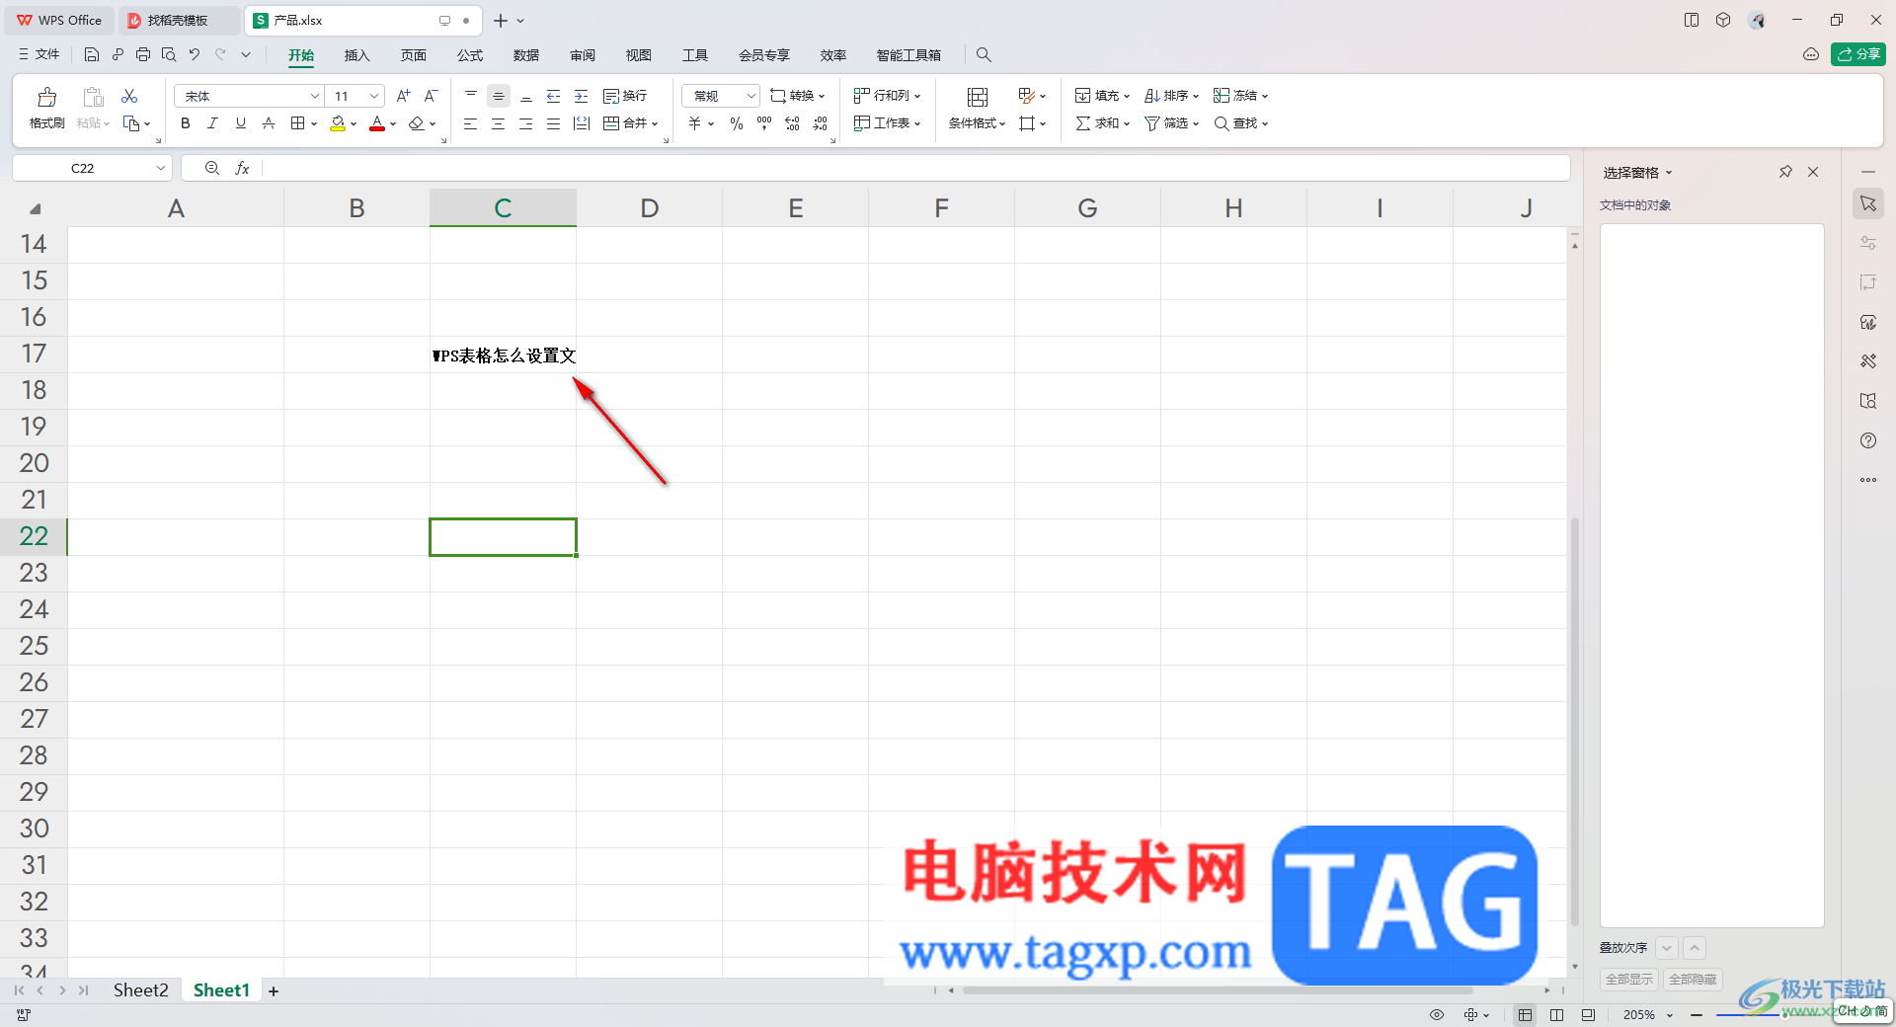Click the red font color swatch
Viewport: 1896px width, 1027px height.
(x=377, y=123)
